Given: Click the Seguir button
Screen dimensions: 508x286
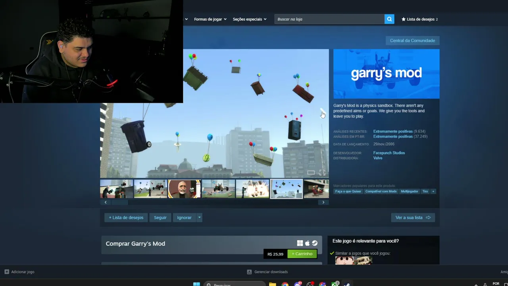Looking at the screenshot, I should (x=160, y=217).
